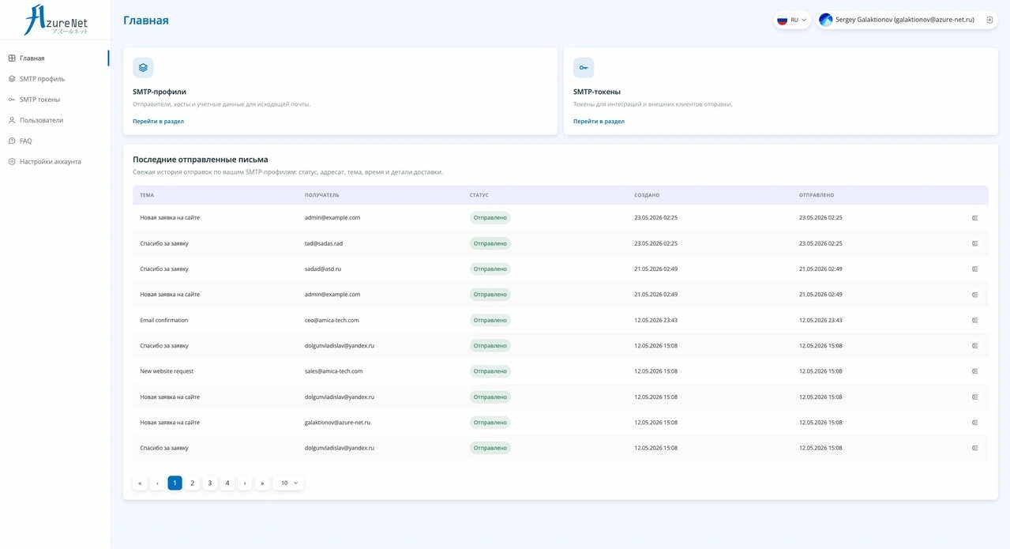Image resolution: width=1010 pixels, height=549 pixels.
Task: Open details icon for admin@example.com 21.05.2026 row
Action: click(974, 295)
